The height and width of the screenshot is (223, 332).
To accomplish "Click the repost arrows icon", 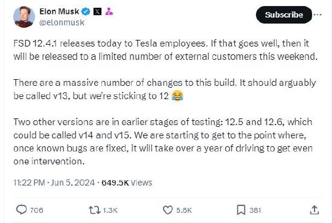I will tap(94, 210).
